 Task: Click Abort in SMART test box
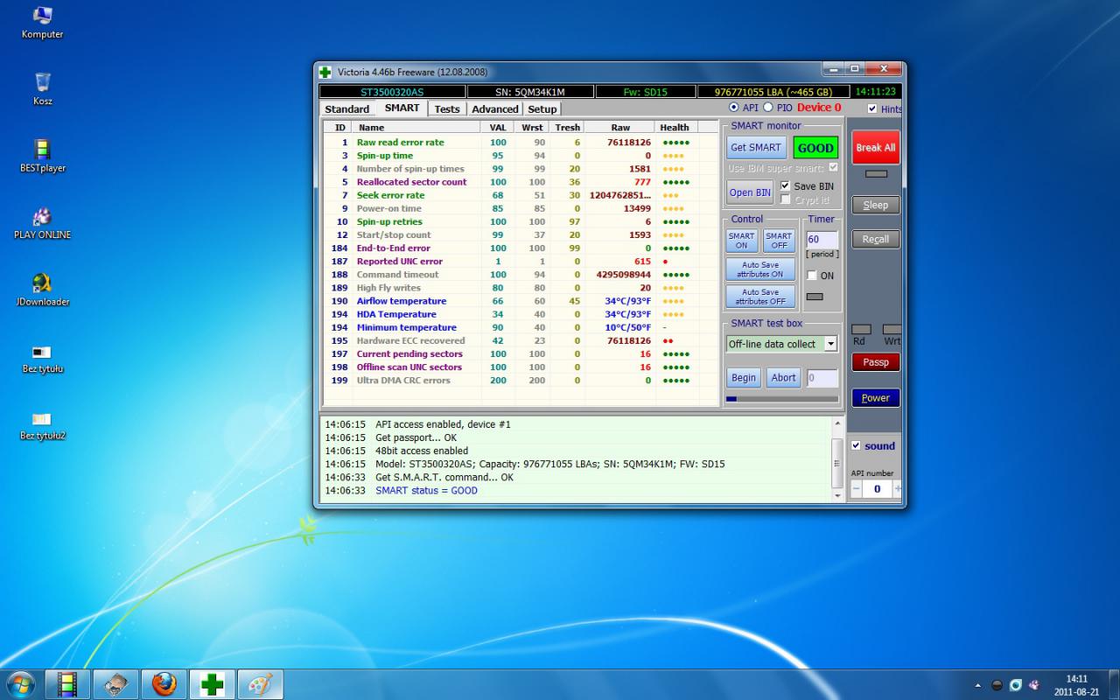(783, 378)
